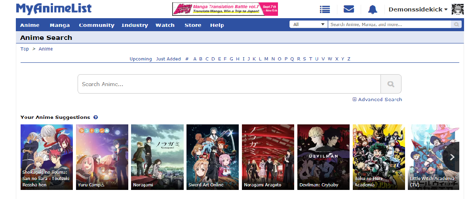Click the Top breadcrumb link
The height and width of the screenshot is (199, 468).
coord(25,49)
